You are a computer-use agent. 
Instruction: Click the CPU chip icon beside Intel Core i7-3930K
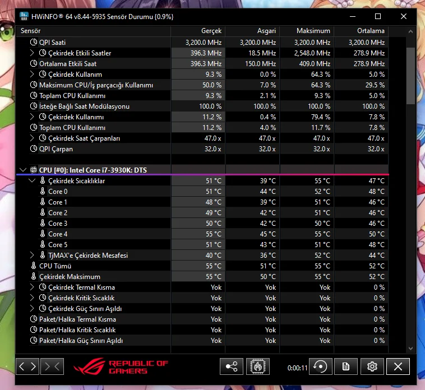tap(34, 170)
